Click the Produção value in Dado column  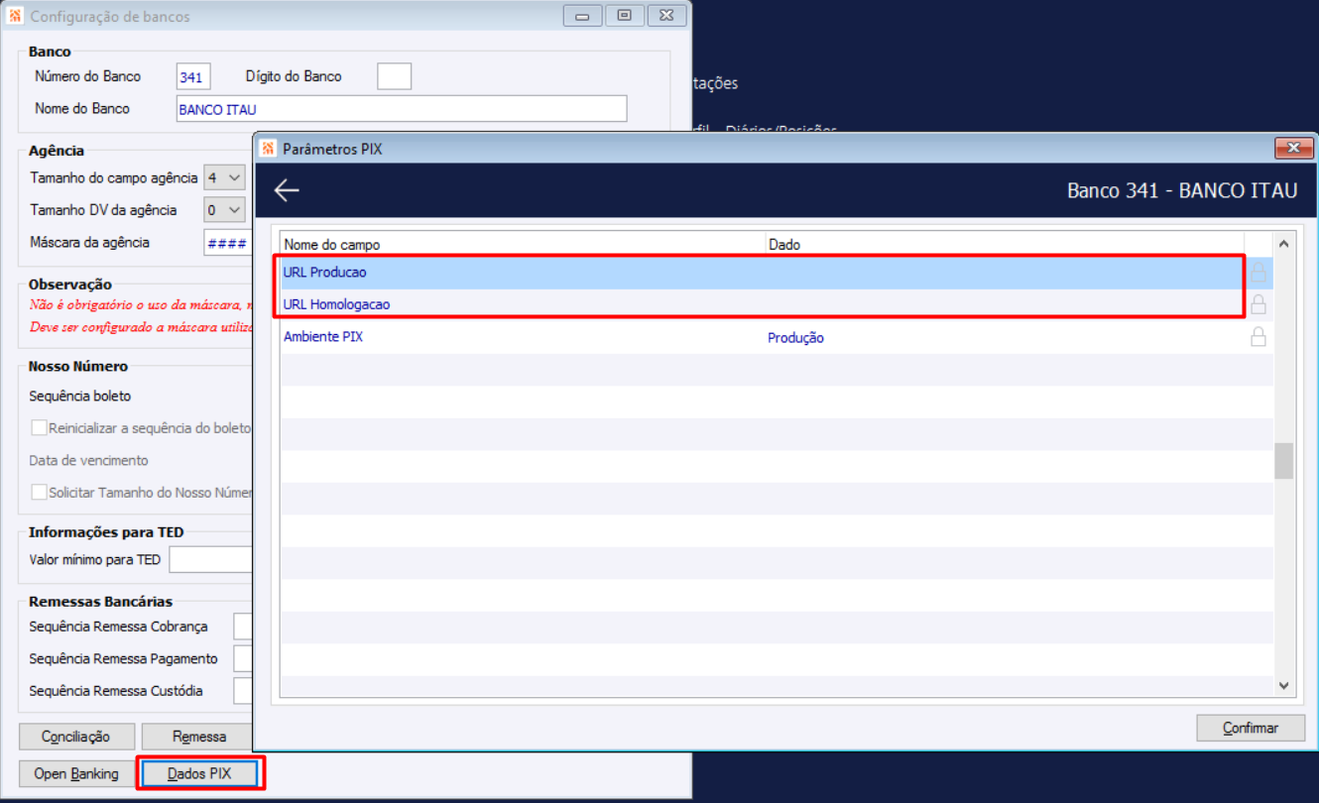coord(795,338)
